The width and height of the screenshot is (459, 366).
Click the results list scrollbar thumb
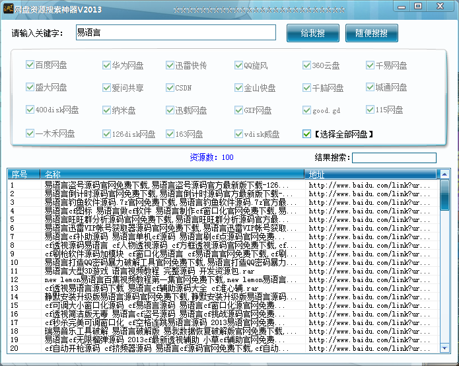pos(444,195)
